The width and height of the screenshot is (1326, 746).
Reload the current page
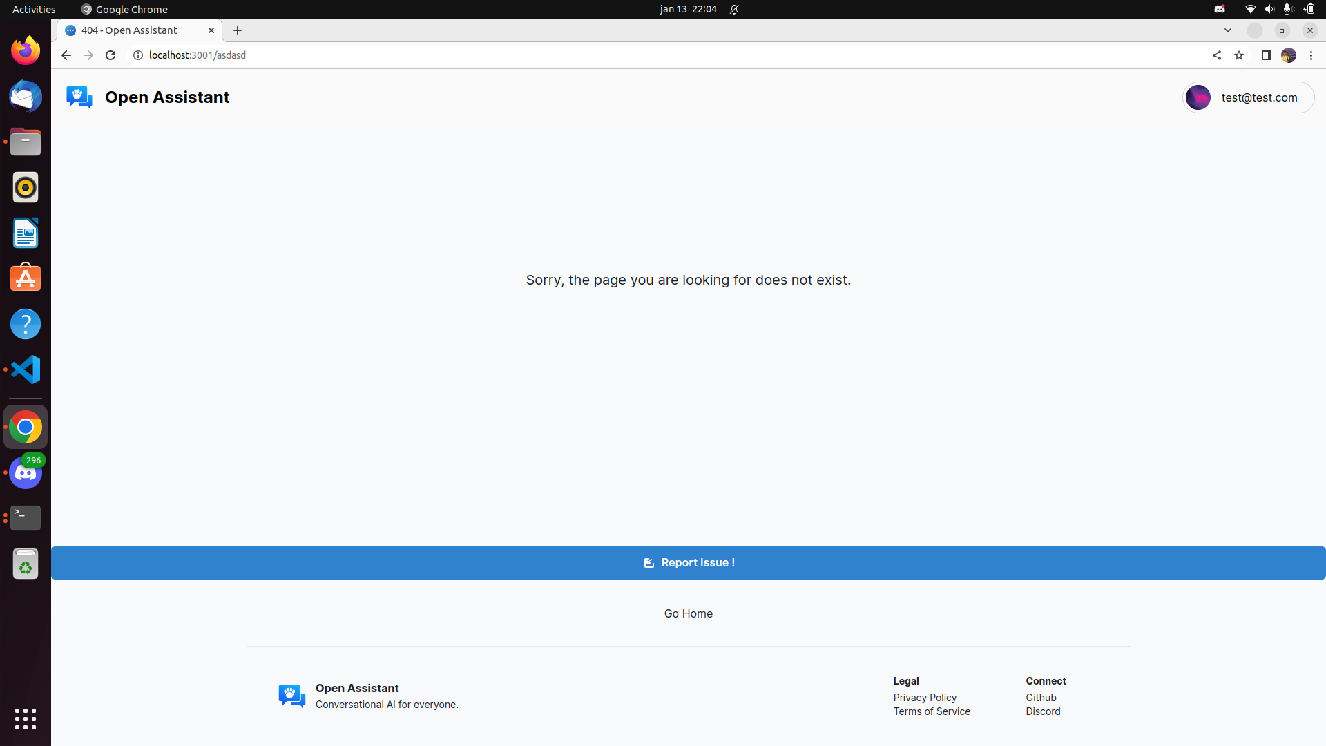[110, 55]
